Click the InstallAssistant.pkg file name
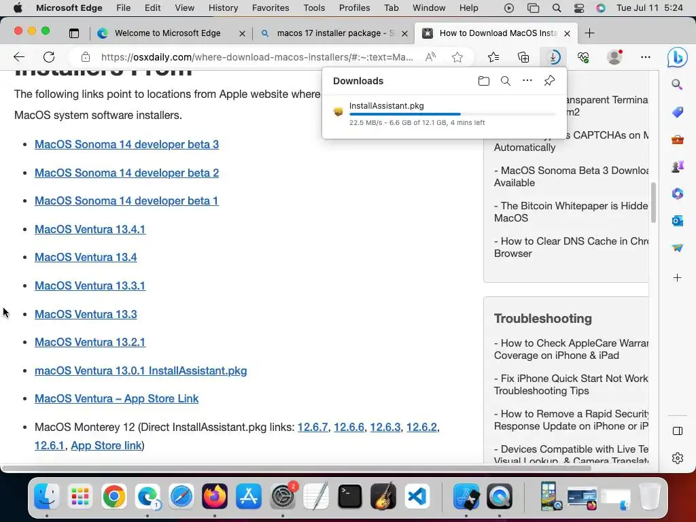The width and height of the screenshot is (696, 522). [387, 105]
